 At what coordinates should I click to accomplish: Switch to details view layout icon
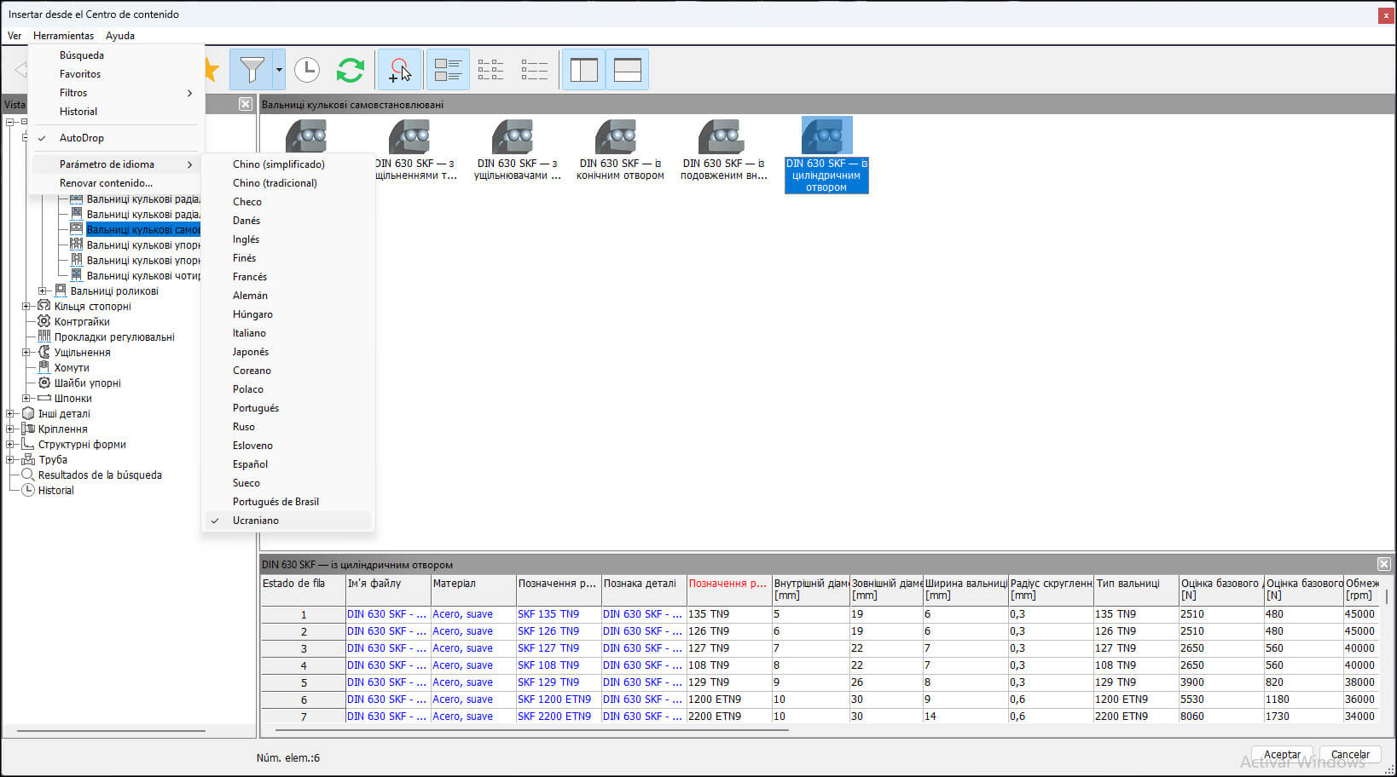(534, 70)
